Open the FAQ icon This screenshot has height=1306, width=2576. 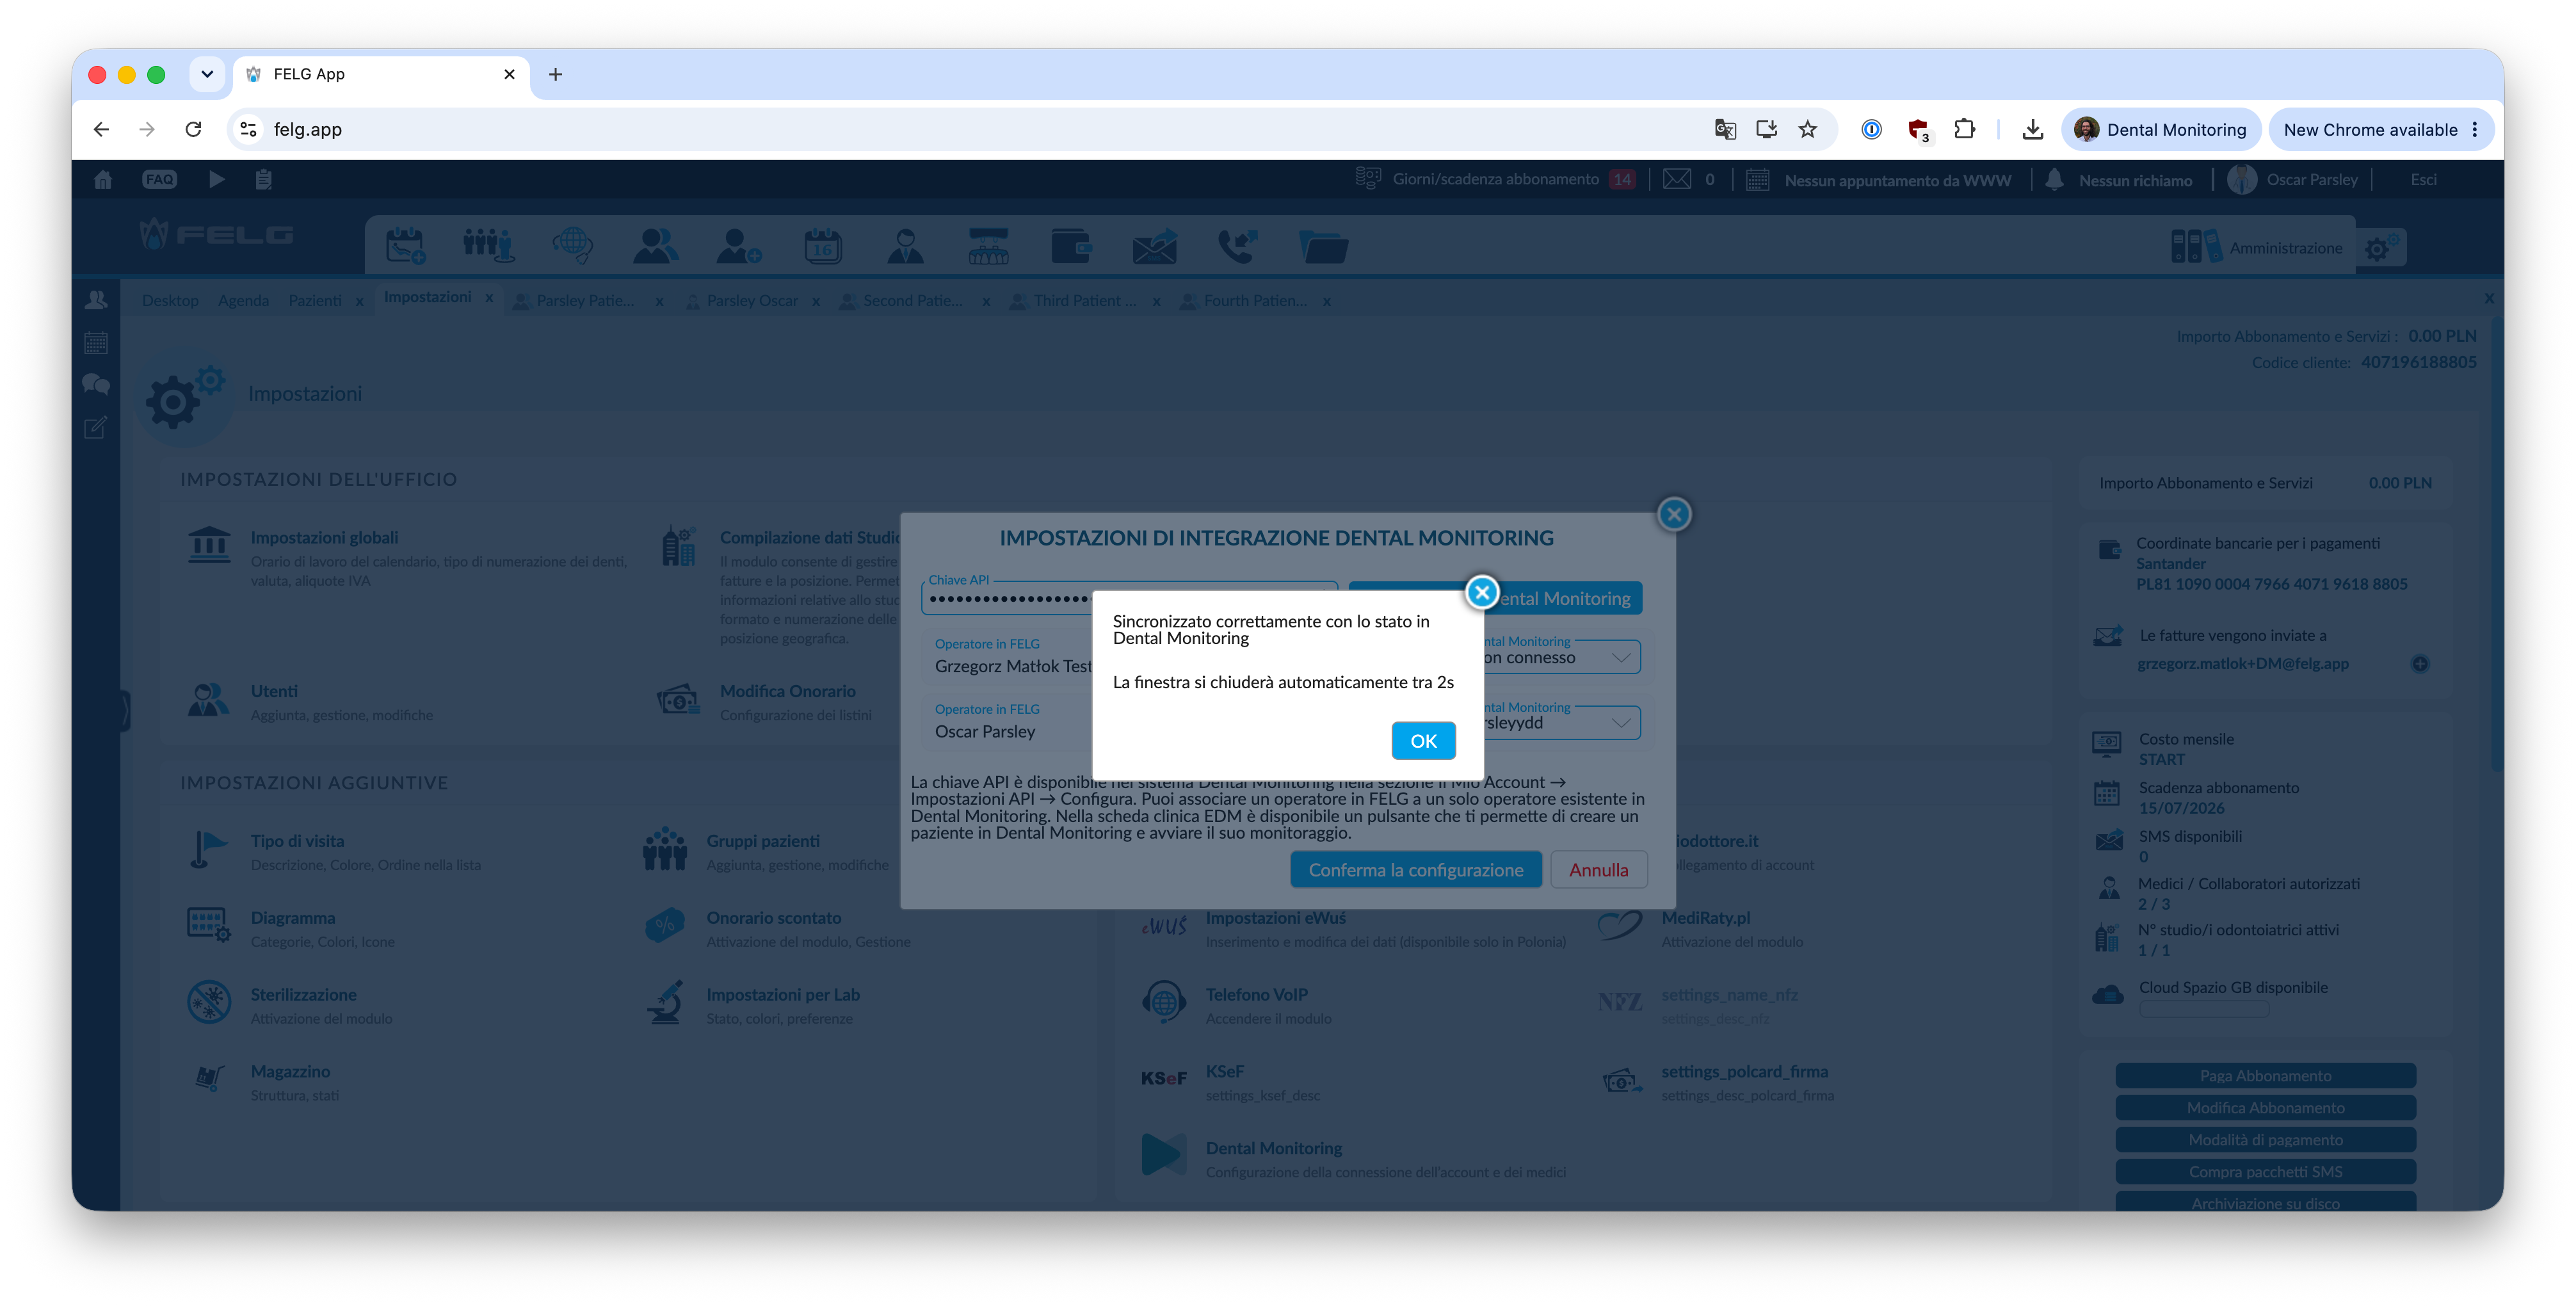(159, 180)
